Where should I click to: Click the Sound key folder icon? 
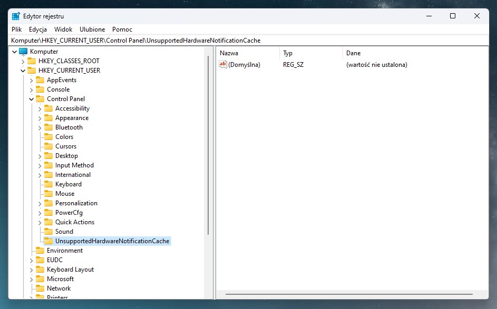point(48,232)
